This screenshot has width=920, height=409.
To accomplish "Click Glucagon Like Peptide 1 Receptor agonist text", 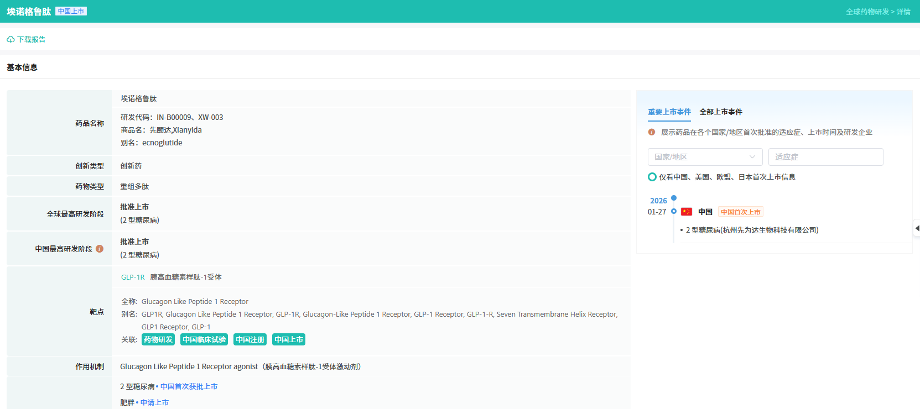I will point(189,367).
